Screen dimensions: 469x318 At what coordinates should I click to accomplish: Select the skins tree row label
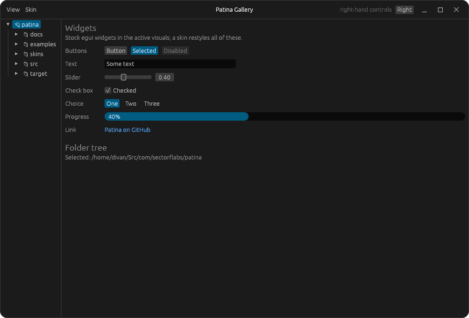(x=37, y=54)
